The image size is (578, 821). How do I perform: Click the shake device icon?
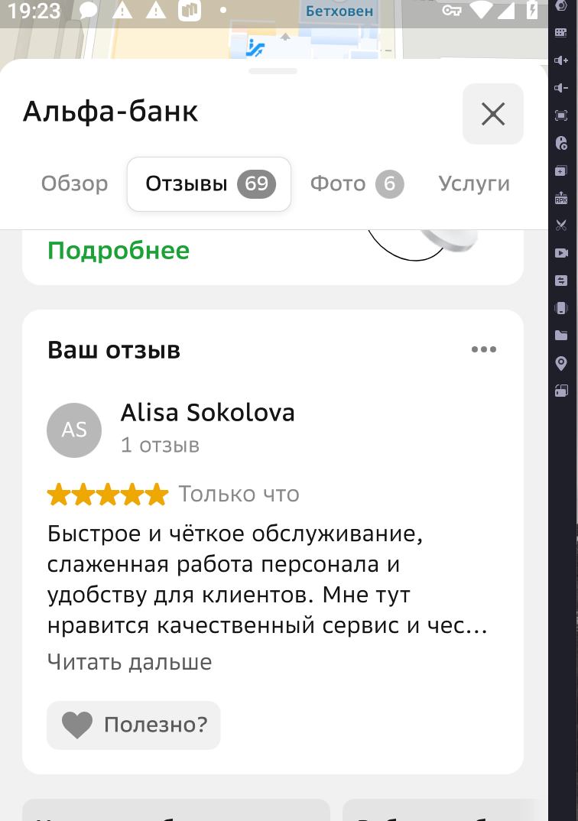561,308
